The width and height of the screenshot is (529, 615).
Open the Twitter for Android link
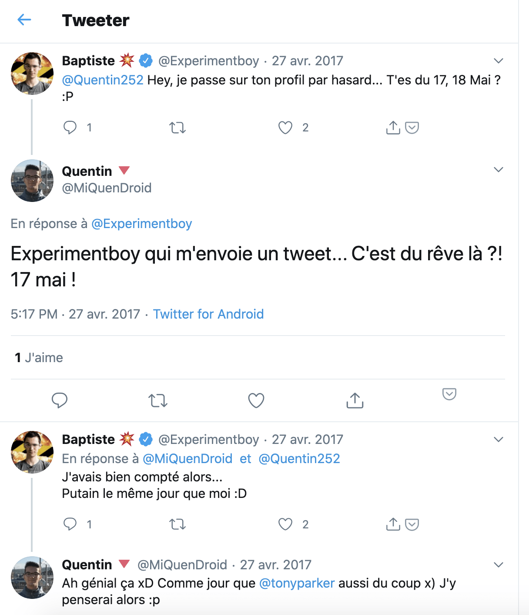[208, 314]
